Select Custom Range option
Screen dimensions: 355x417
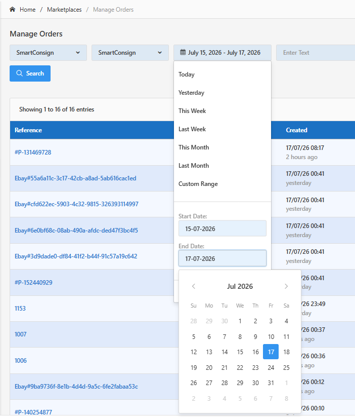(x=198, y=184)
